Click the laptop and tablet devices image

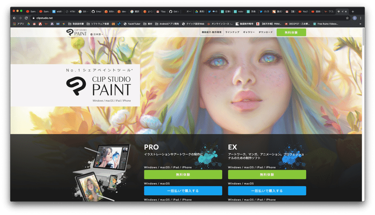tap(102, 173)
